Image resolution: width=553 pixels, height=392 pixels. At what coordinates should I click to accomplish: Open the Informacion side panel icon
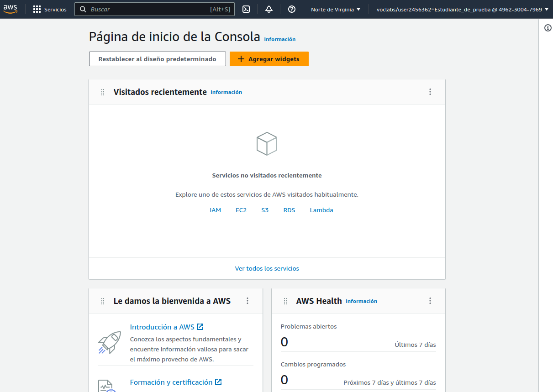548,28
